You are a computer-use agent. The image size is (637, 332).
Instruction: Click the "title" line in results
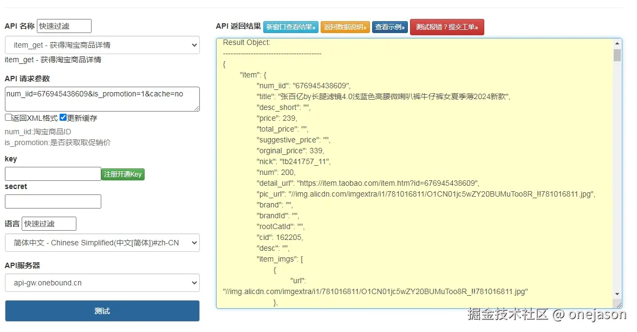coord(383,97)
